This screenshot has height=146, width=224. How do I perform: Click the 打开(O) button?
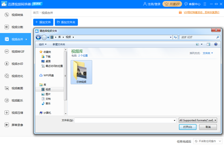[188, 127]
